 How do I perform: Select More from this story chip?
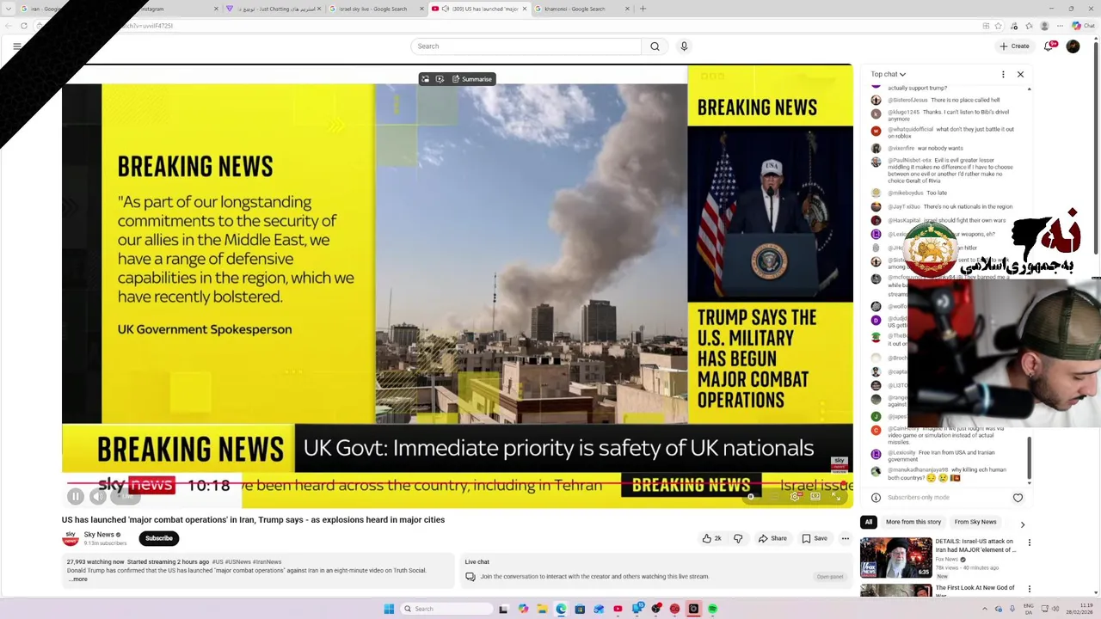tap(913, 522)
